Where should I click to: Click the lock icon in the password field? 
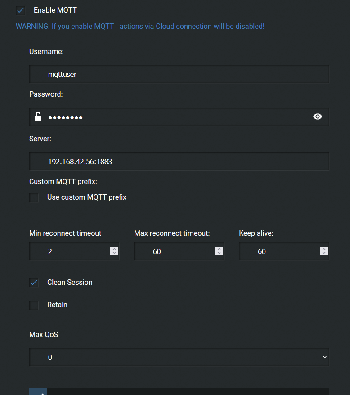(x=38, y=117)
